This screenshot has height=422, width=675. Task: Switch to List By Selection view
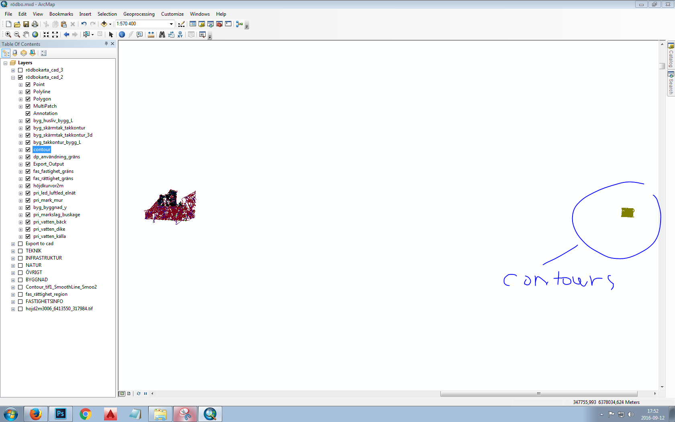tap(33, 53)
